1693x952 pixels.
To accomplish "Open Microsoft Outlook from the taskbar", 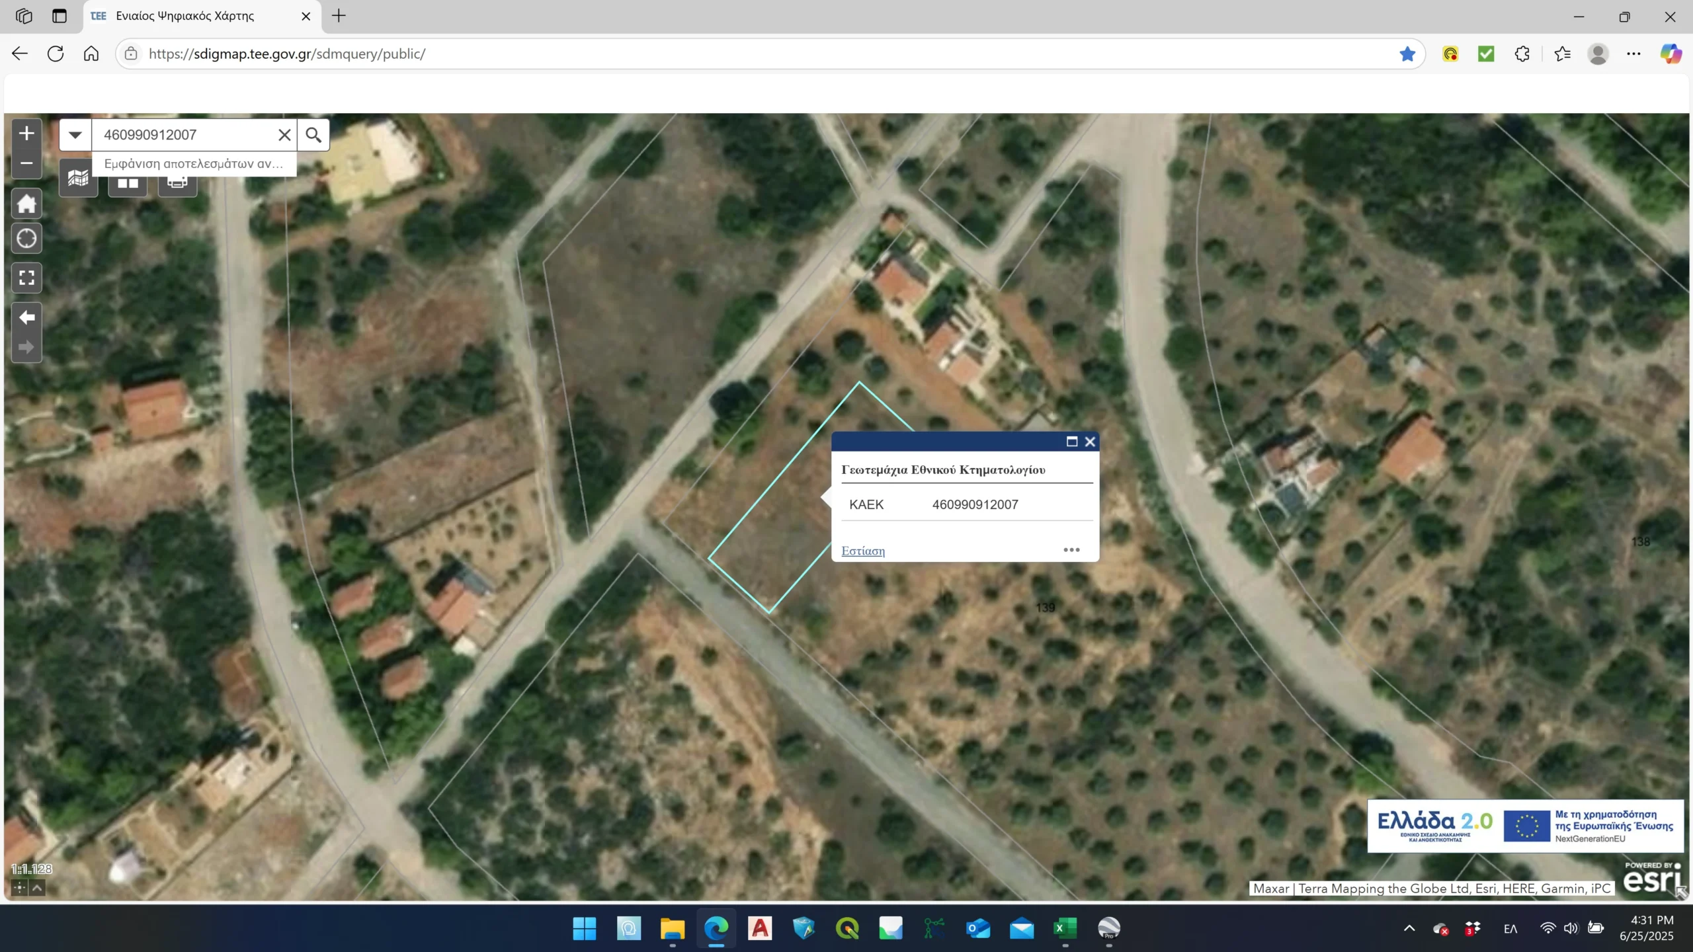I will coord(977,928).
